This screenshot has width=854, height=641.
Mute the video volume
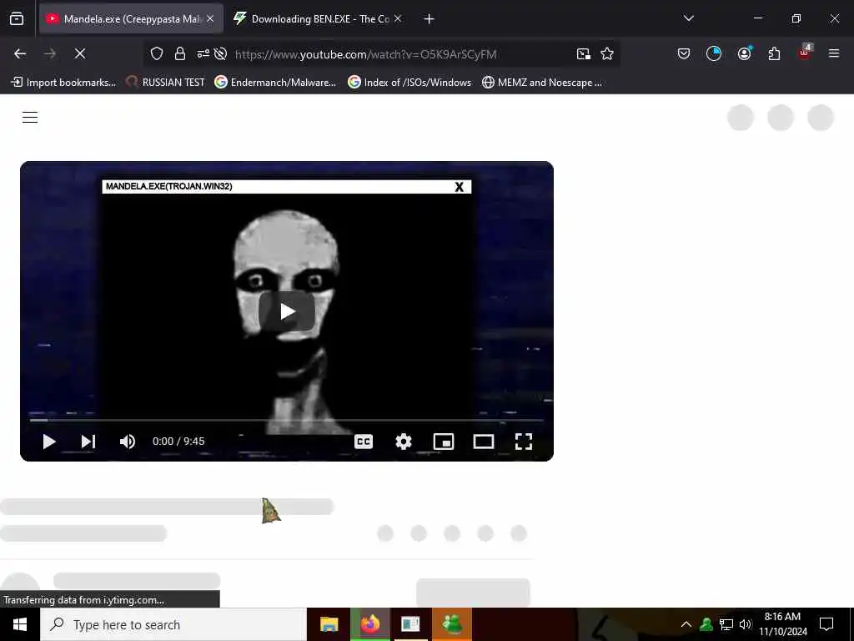[128, 442]
